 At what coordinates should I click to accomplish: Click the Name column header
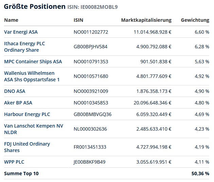pyautogui.click(x=11, y=20)
